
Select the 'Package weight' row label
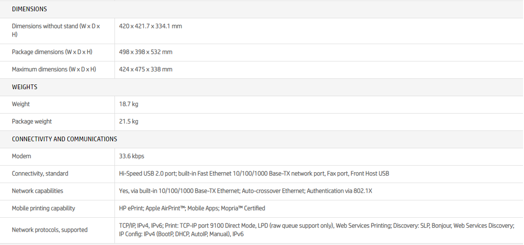[32, 122]
